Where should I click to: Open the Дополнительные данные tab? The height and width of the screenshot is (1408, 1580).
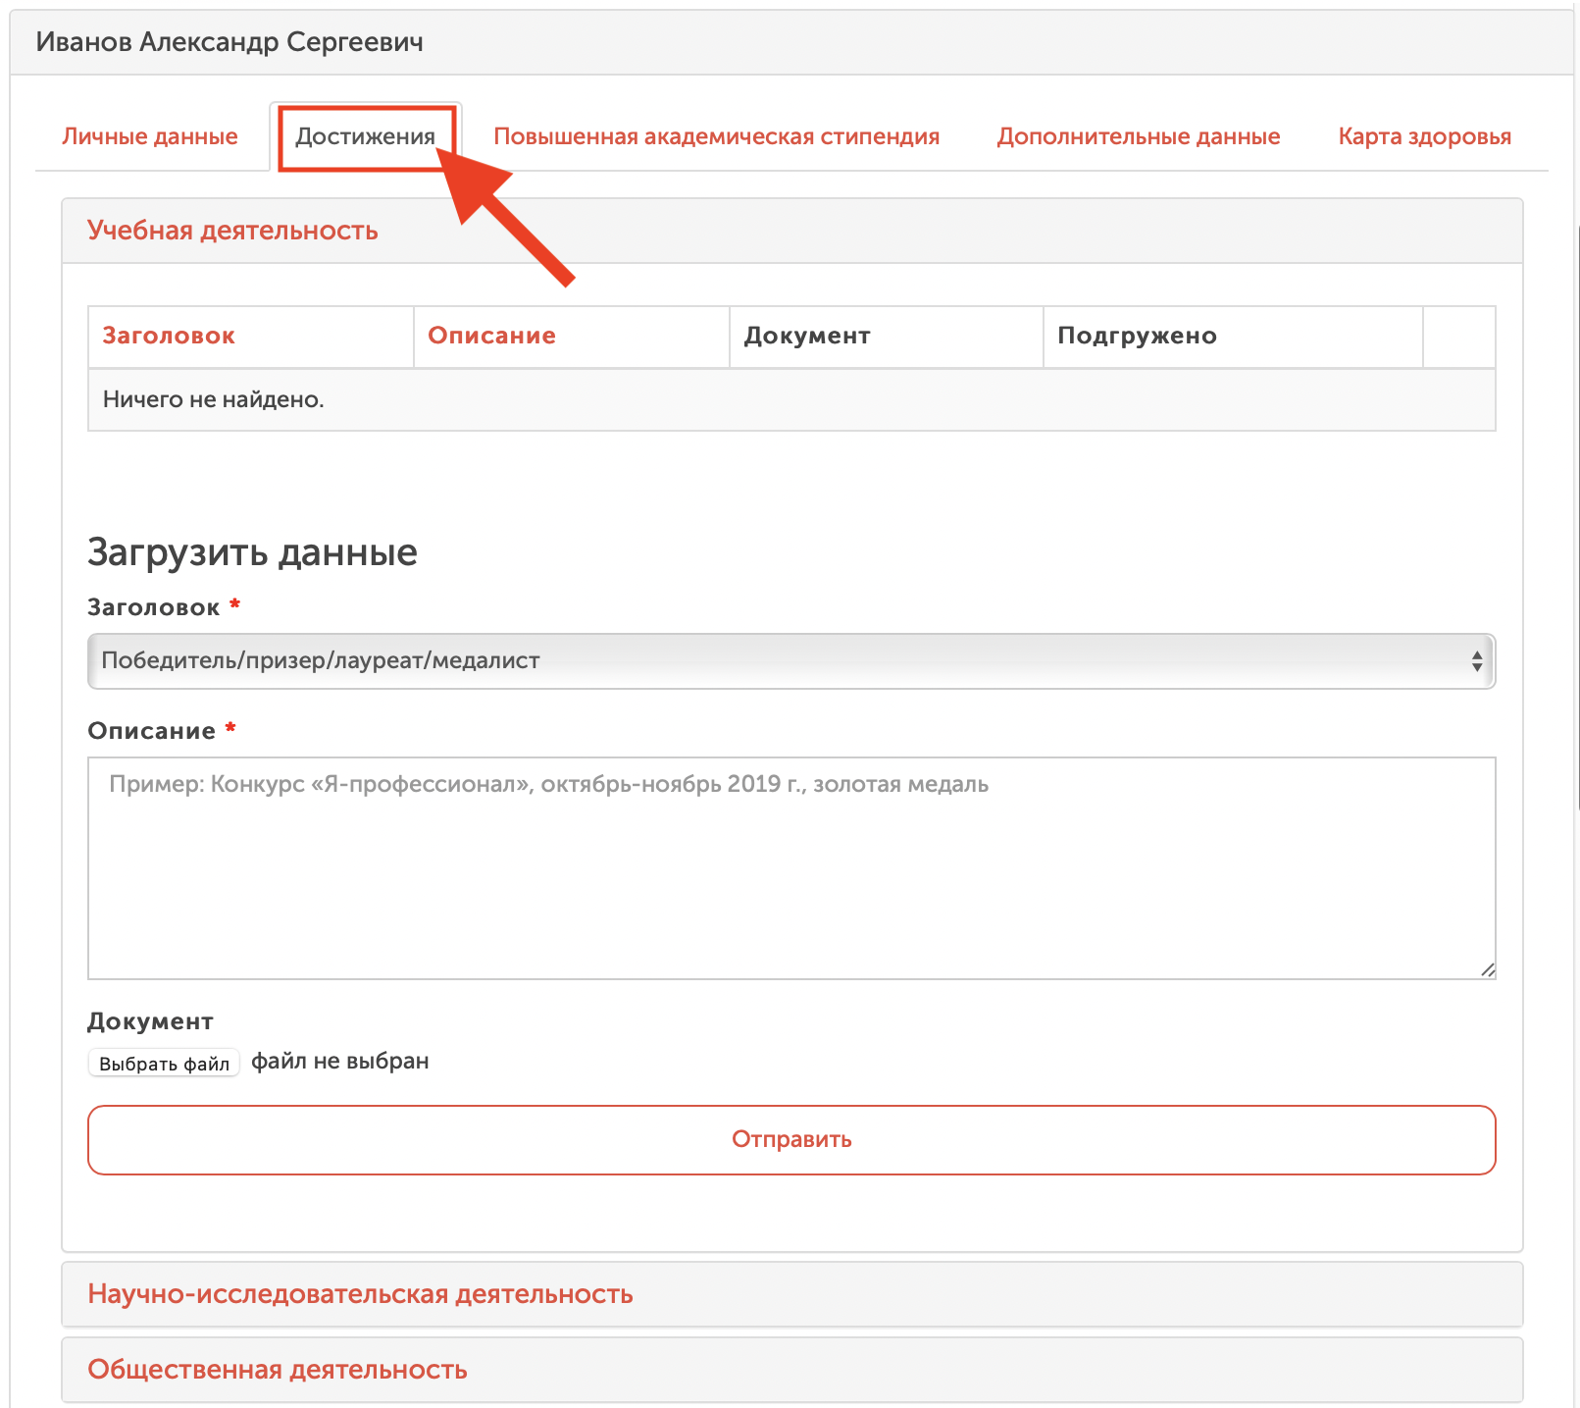(1138, 136)
